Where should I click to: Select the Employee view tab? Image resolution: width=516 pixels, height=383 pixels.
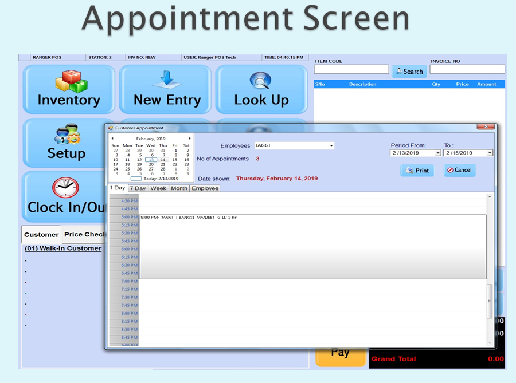coord(205,188)
